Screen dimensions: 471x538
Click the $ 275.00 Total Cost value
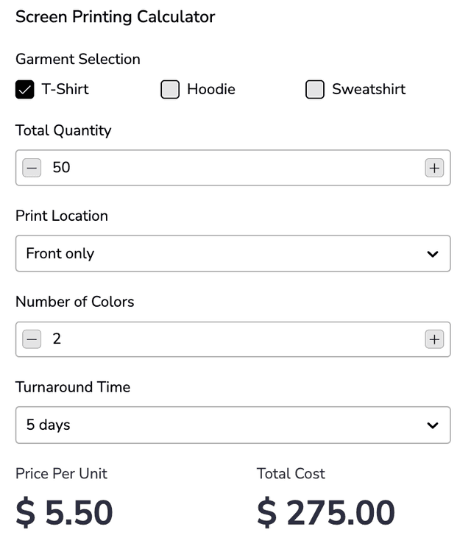(x=326, y=512)
